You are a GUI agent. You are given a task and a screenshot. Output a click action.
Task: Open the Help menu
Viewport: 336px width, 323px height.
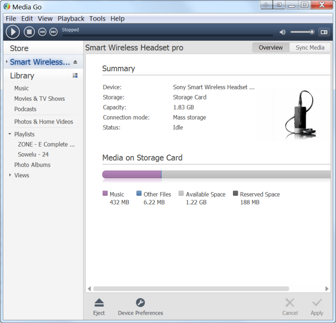pyautogui.click(x=117, y=18)
